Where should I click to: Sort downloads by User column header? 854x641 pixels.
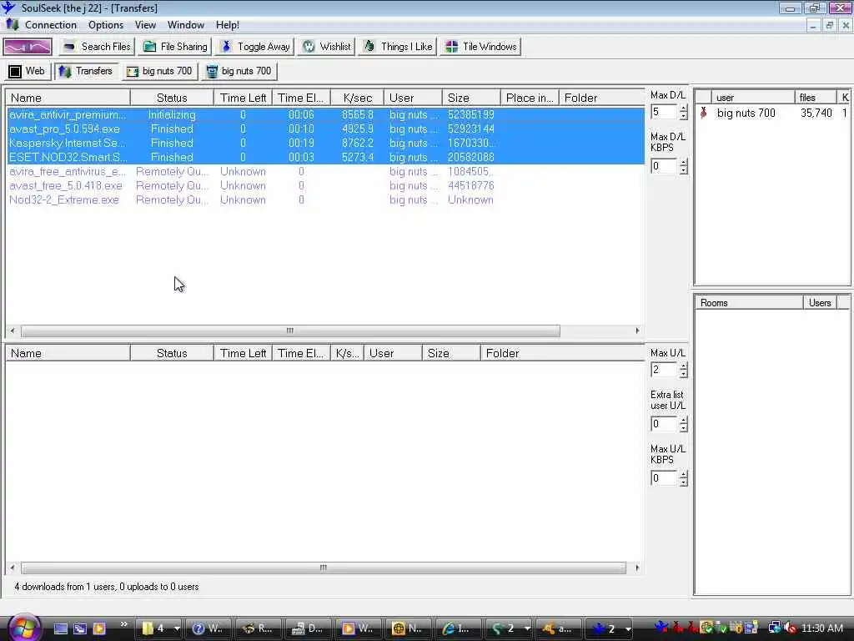coord(413,98)
